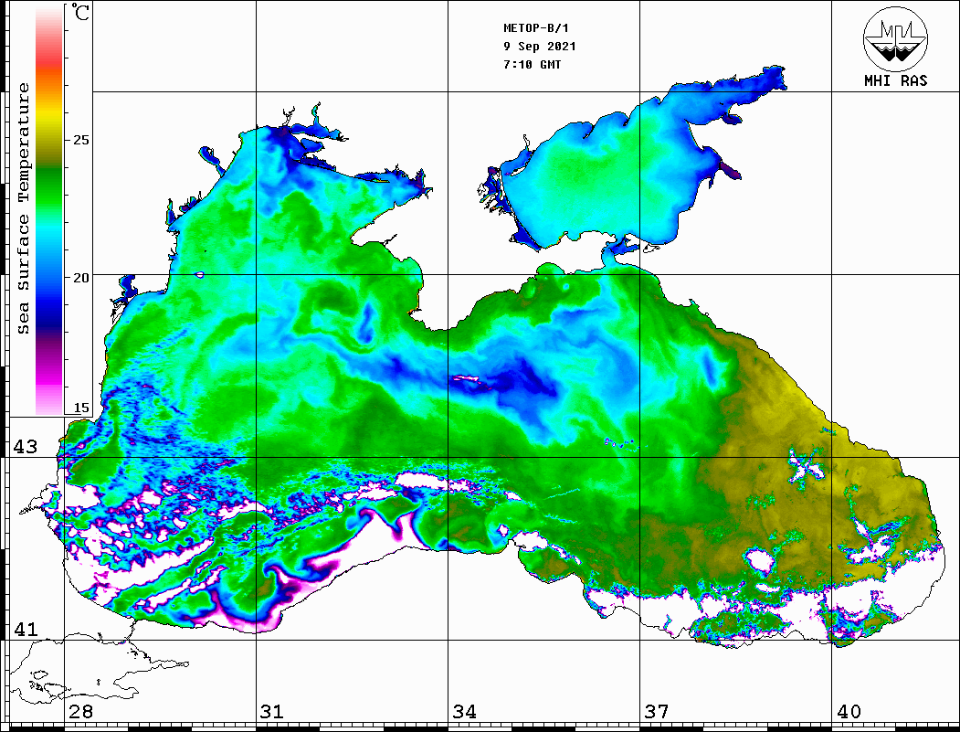Click longitude label '40'
This screenshot has width=960, height=732.
849,712
